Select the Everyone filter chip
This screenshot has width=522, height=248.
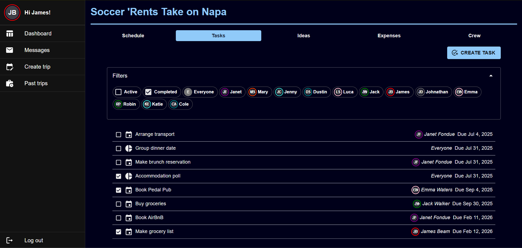click(200, 92)
